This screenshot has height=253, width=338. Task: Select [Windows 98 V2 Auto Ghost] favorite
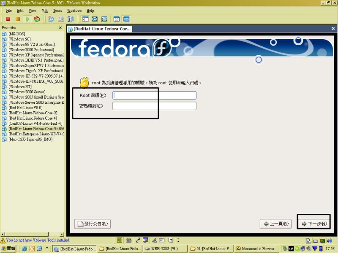(31, 44)
